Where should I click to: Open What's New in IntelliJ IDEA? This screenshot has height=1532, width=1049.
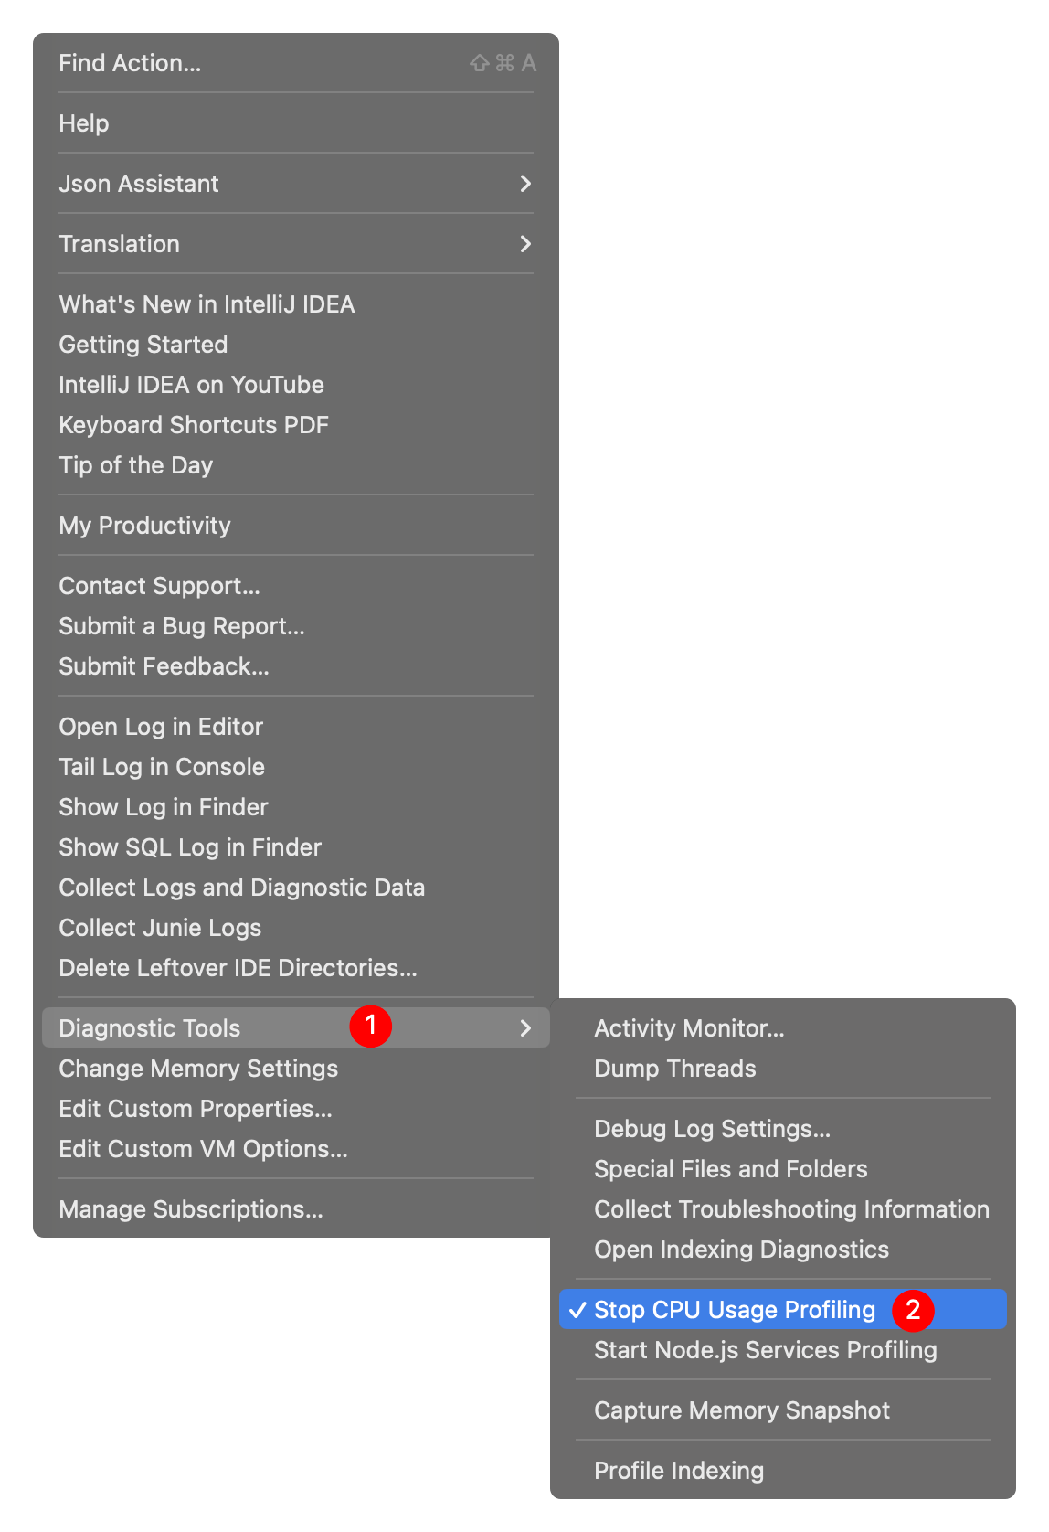pos(207,304)
